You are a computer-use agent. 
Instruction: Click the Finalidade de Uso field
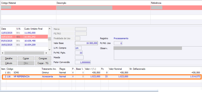pos(78,38)
